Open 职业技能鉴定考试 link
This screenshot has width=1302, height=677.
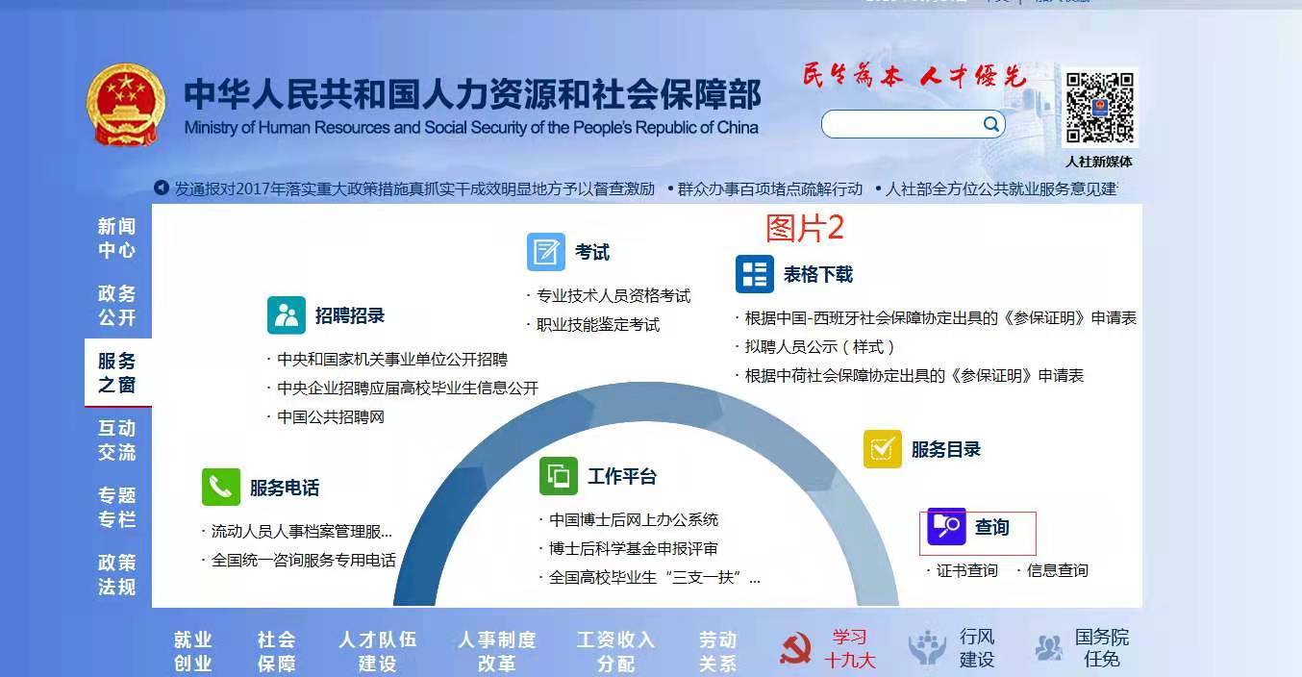pyautogui.click(x=598, y=324)
